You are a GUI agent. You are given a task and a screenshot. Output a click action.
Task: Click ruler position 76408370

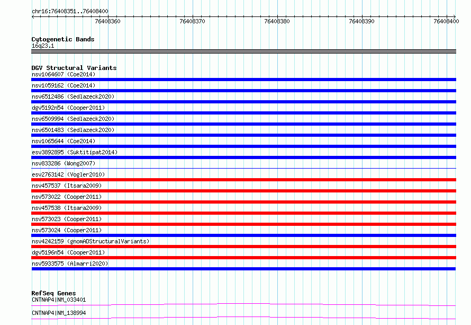[x=192, y=21]
